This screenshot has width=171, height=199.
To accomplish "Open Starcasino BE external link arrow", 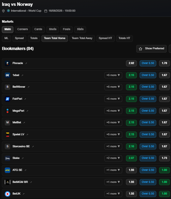I will [33, 147].
